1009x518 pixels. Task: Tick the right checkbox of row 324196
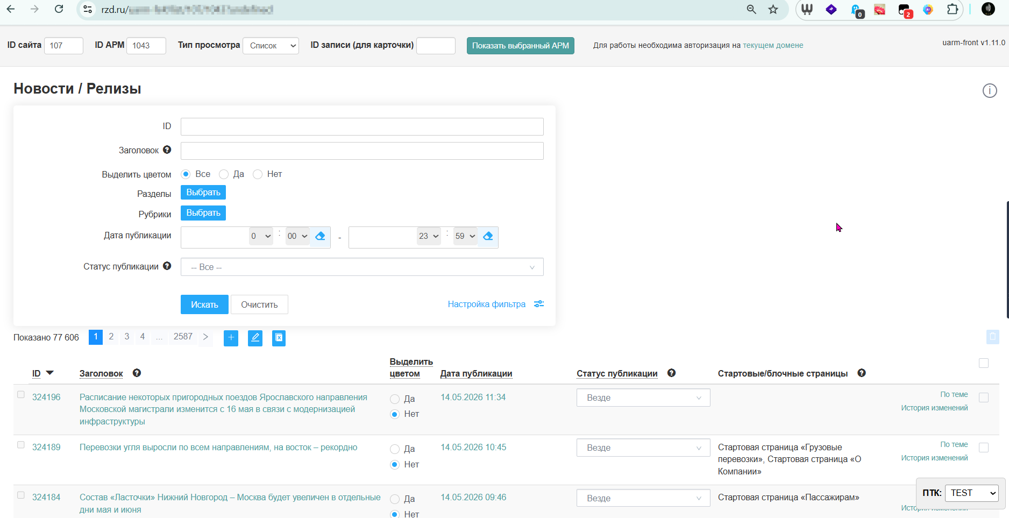pyautogui.click(x=984, y=398)
